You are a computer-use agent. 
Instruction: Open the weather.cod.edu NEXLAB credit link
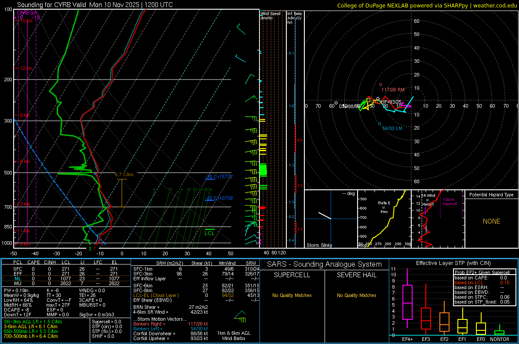427,5
